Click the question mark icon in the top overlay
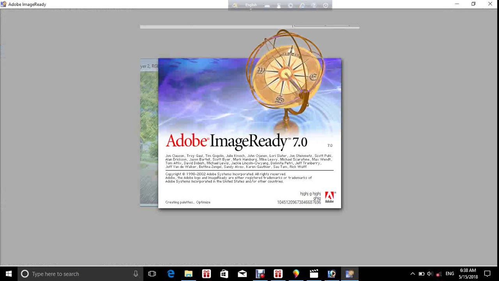 pyautogui.click(x=314, y=5)
